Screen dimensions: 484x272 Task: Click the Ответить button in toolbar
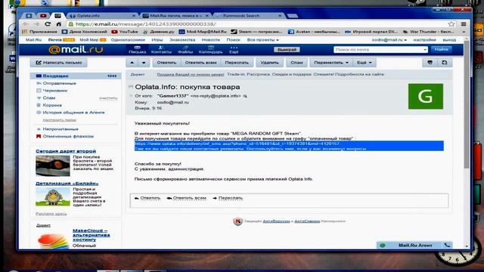(x=166, y=63)
